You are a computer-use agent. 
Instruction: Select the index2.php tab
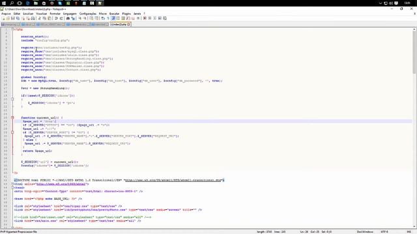coord(120,25)
